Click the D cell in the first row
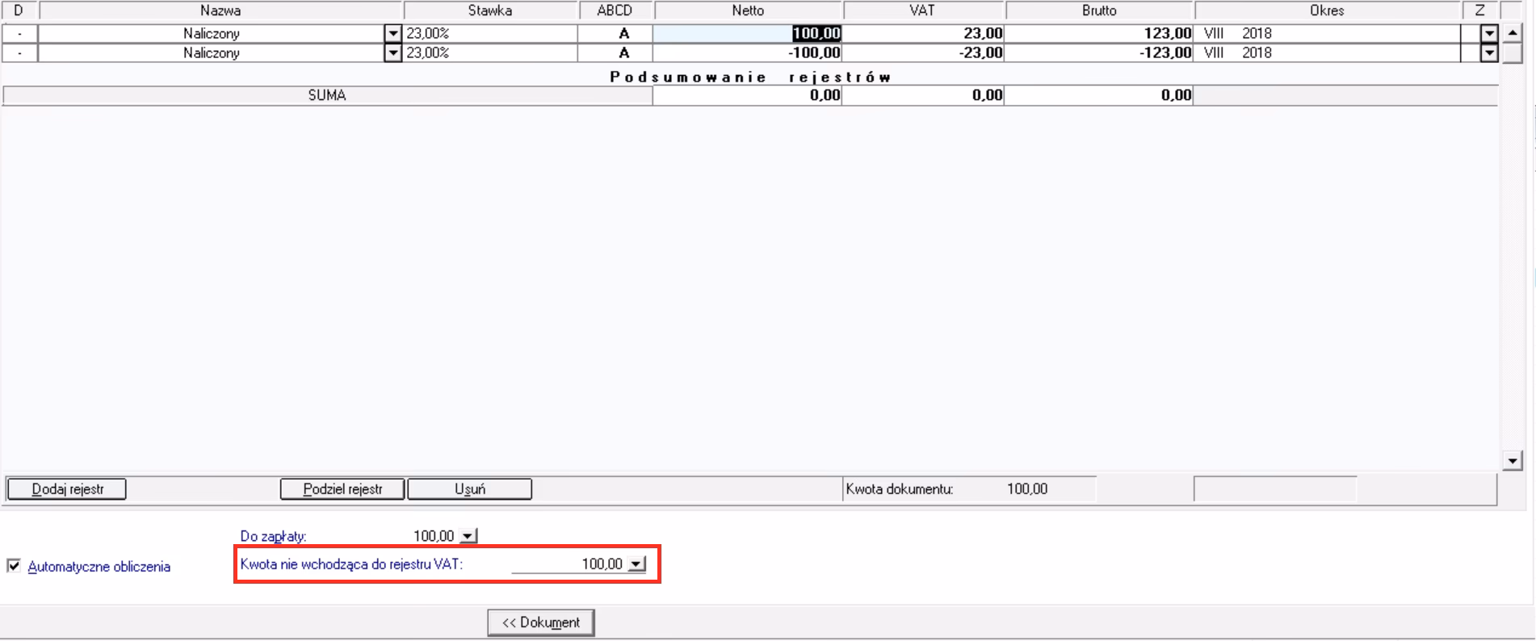This screenshot has height=641, width=1536. point(19,34)
